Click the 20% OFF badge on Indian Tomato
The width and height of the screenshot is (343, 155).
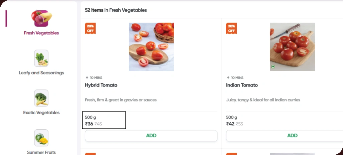pyautogui.click(x=231, y=28)
